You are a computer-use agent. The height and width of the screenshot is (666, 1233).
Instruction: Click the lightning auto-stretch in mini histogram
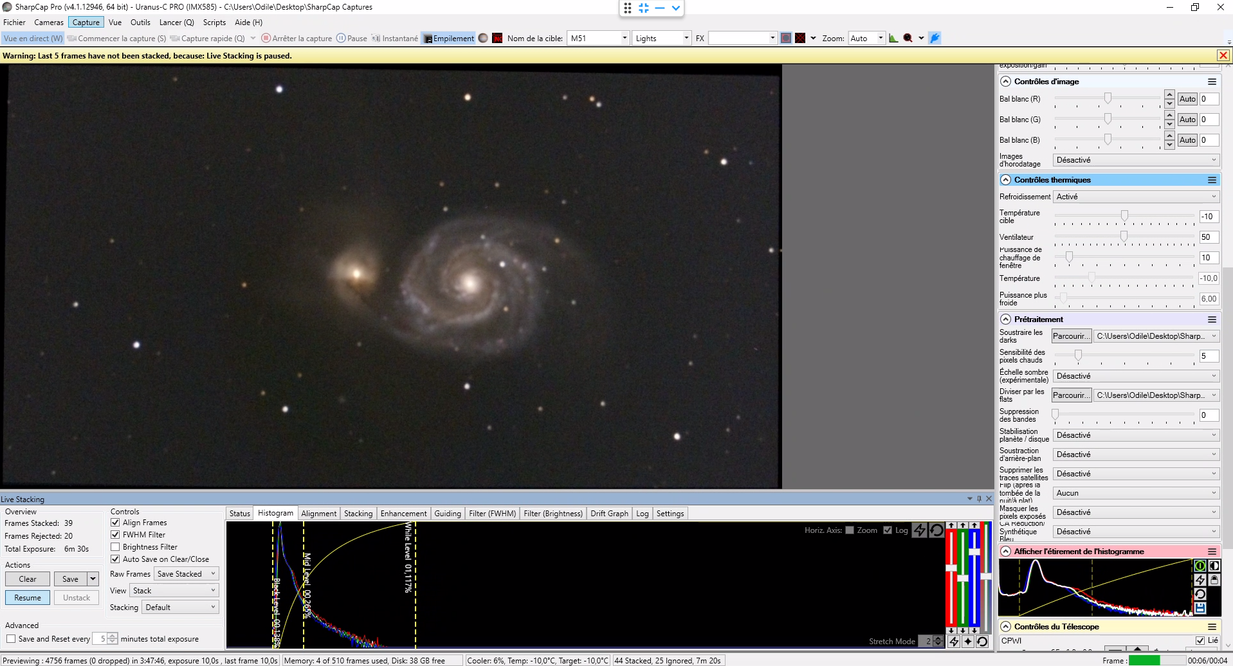(x=1200, y=580)
